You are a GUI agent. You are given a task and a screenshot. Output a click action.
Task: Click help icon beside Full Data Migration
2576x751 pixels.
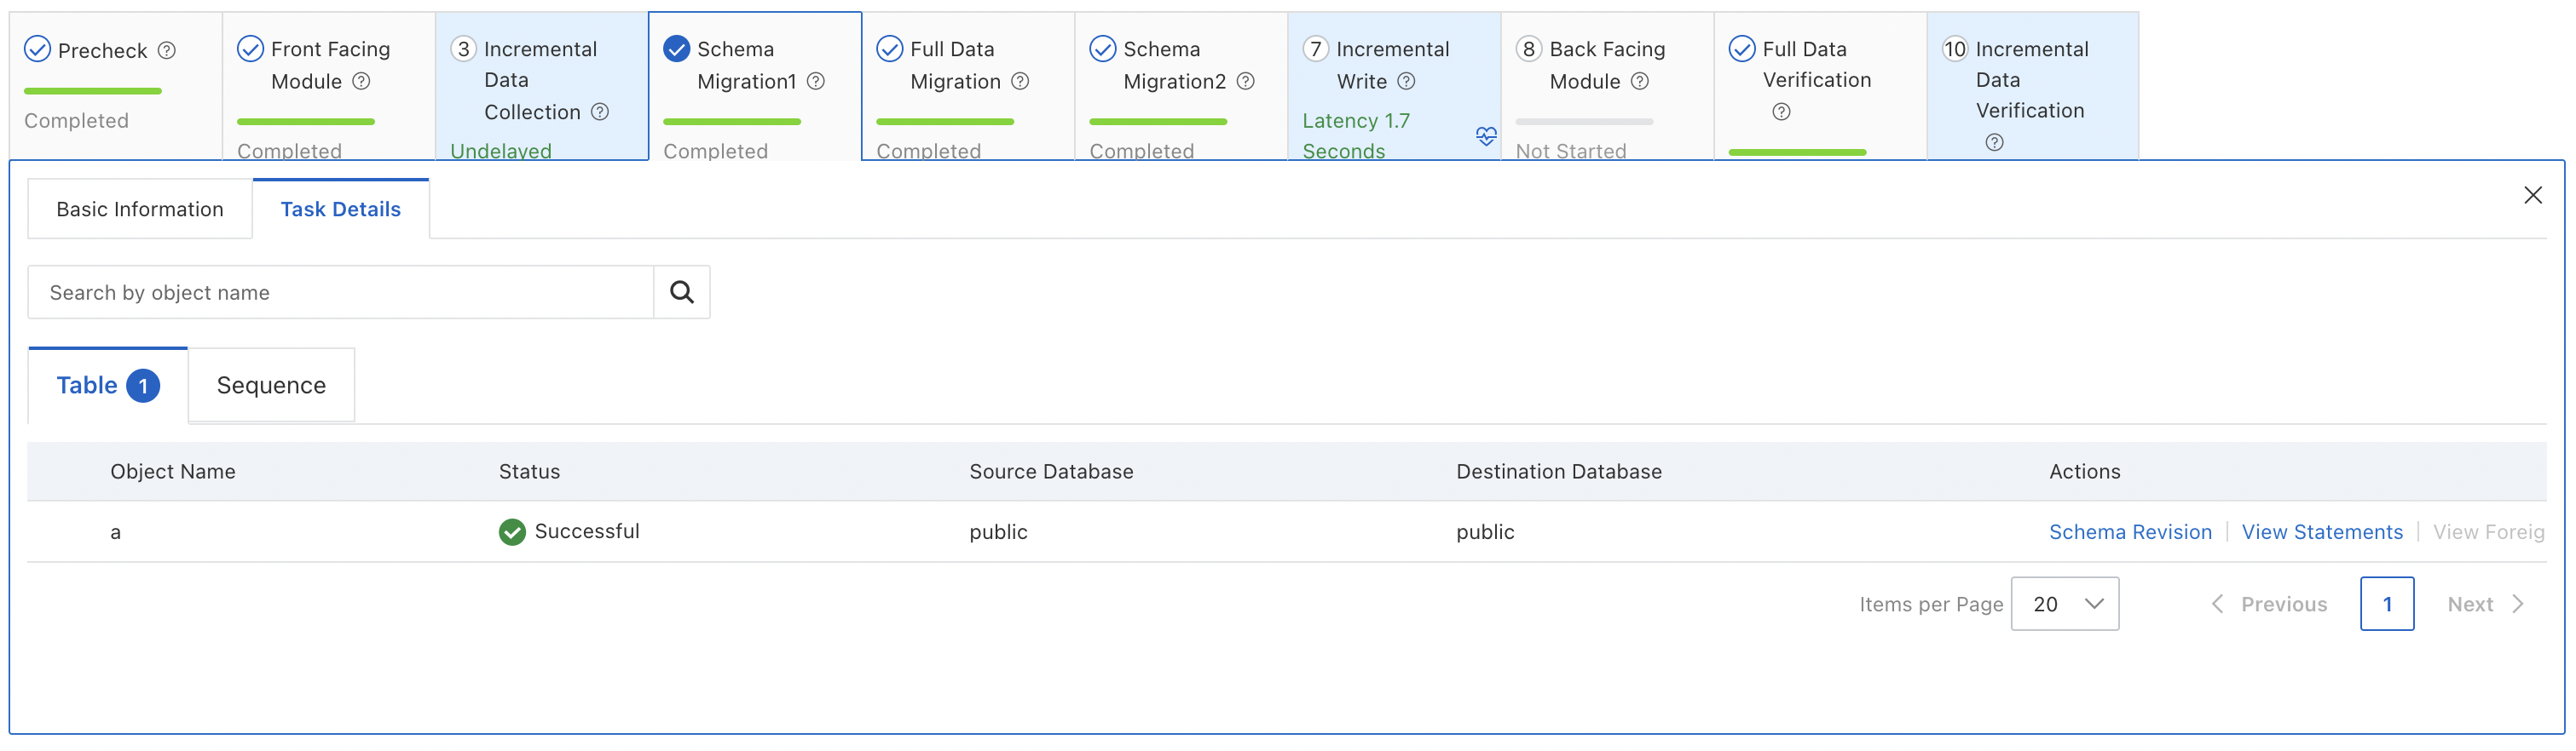pos(1020,81)
